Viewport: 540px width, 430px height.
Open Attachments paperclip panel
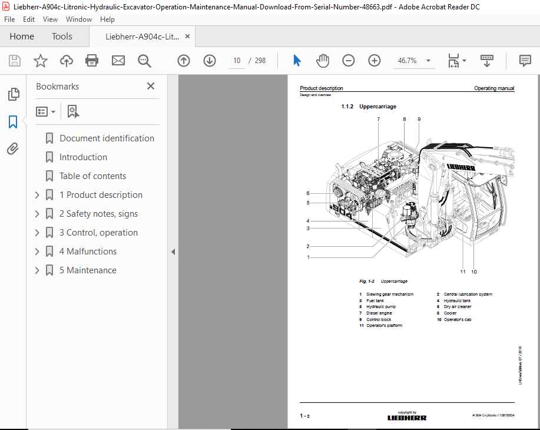click(x=13, y=149)
